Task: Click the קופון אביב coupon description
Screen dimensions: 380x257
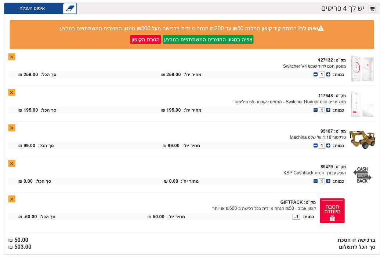Action: pyautogui.click(x=264, y=208)
